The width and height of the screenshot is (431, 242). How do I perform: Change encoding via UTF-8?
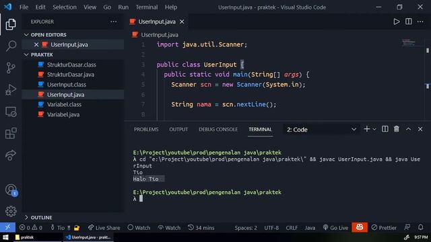[271, 228]
